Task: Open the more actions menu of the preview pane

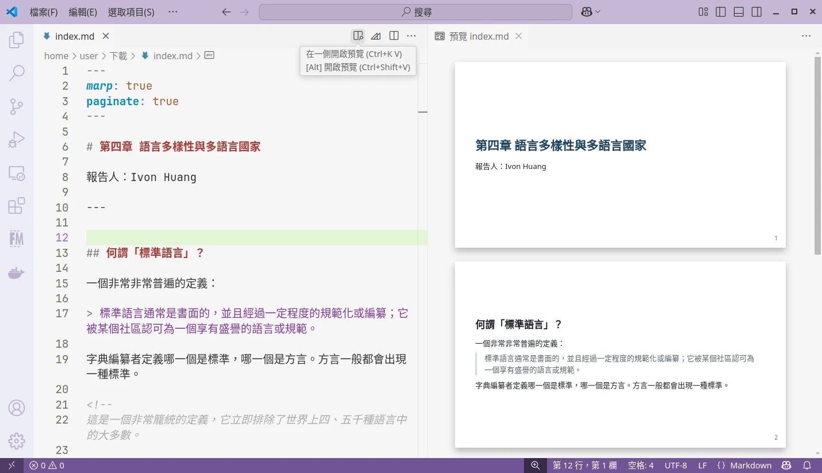Action: click(806, 36)
